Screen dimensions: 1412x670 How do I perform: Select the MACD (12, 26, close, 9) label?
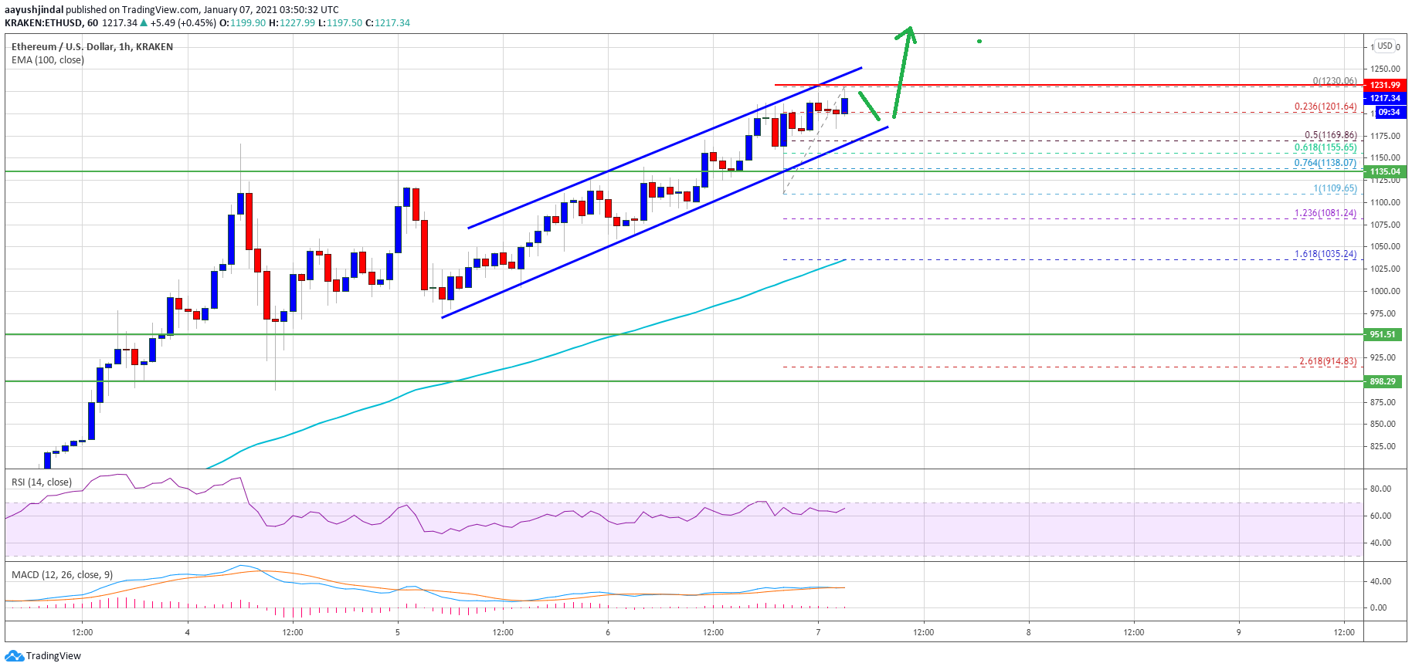pos(62,575)
